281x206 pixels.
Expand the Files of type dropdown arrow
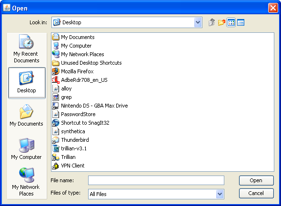click(x=220, y=194)
